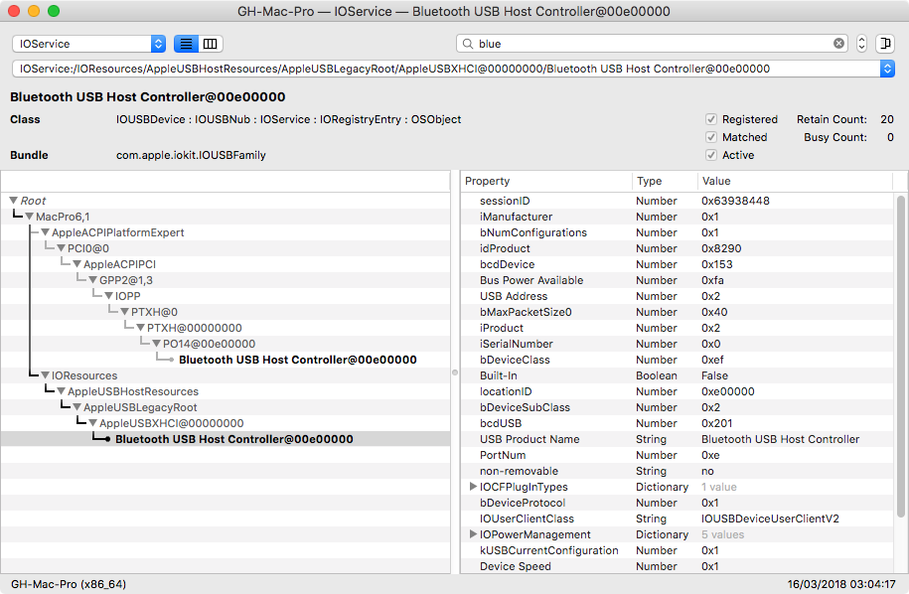Click the pane splitter handle dot
This screenshot has width=909, height=594.
(455, 372)
